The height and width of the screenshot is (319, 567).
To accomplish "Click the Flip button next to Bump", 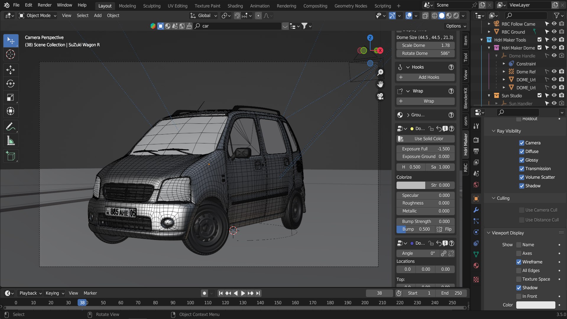I will 445,229.
